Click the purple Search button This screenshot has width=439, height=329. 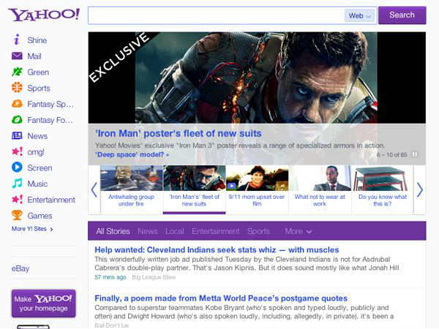click(402, 15)
